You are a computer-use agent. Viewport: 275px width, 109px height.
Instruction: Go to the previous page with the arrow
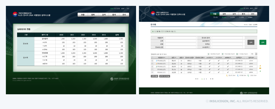[x=198, y=79]
